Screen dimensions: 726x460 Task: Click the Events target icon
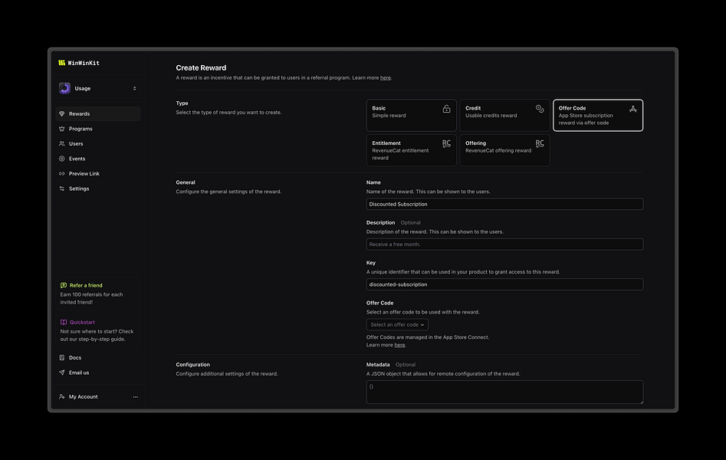coord(62,159)
